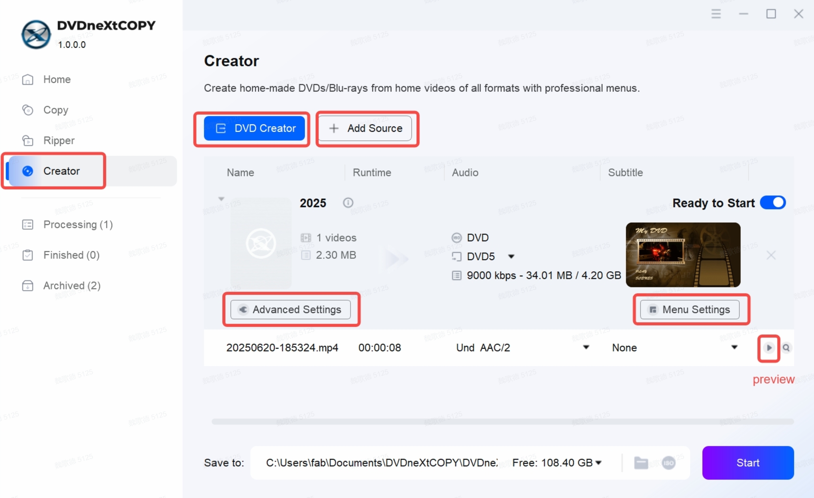
Task: Open the hamburger main menu
Action: pyautogui.click(x=716, y=14)
